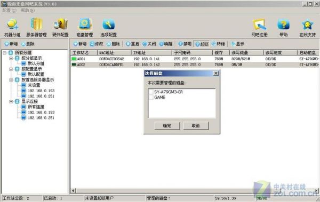Open the 网吧注册 icon
320x202 pixels.
click(259, 28)
